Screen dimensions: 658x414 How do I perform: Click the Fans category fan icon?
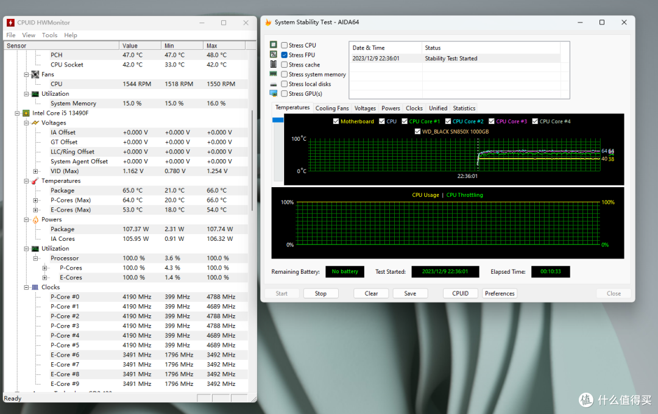coord(35,74)
